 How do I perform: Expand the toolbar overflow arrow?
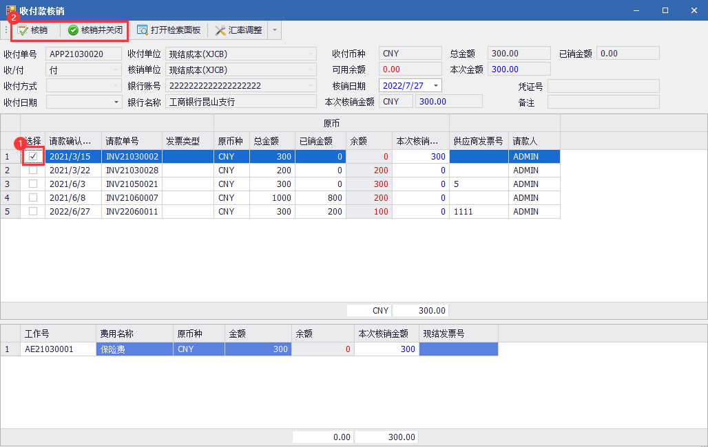tap(275, 30)
